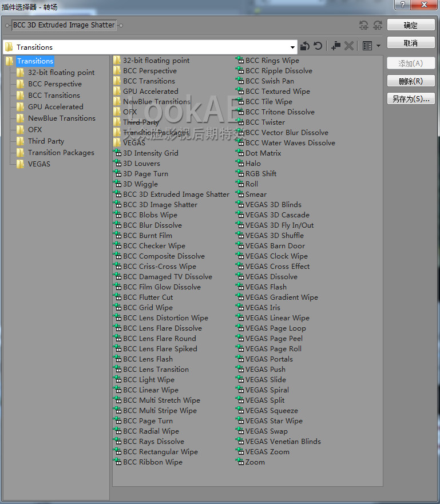Open the Transitions folder path dropdown
Screen dimensions: 440x504
292,47
